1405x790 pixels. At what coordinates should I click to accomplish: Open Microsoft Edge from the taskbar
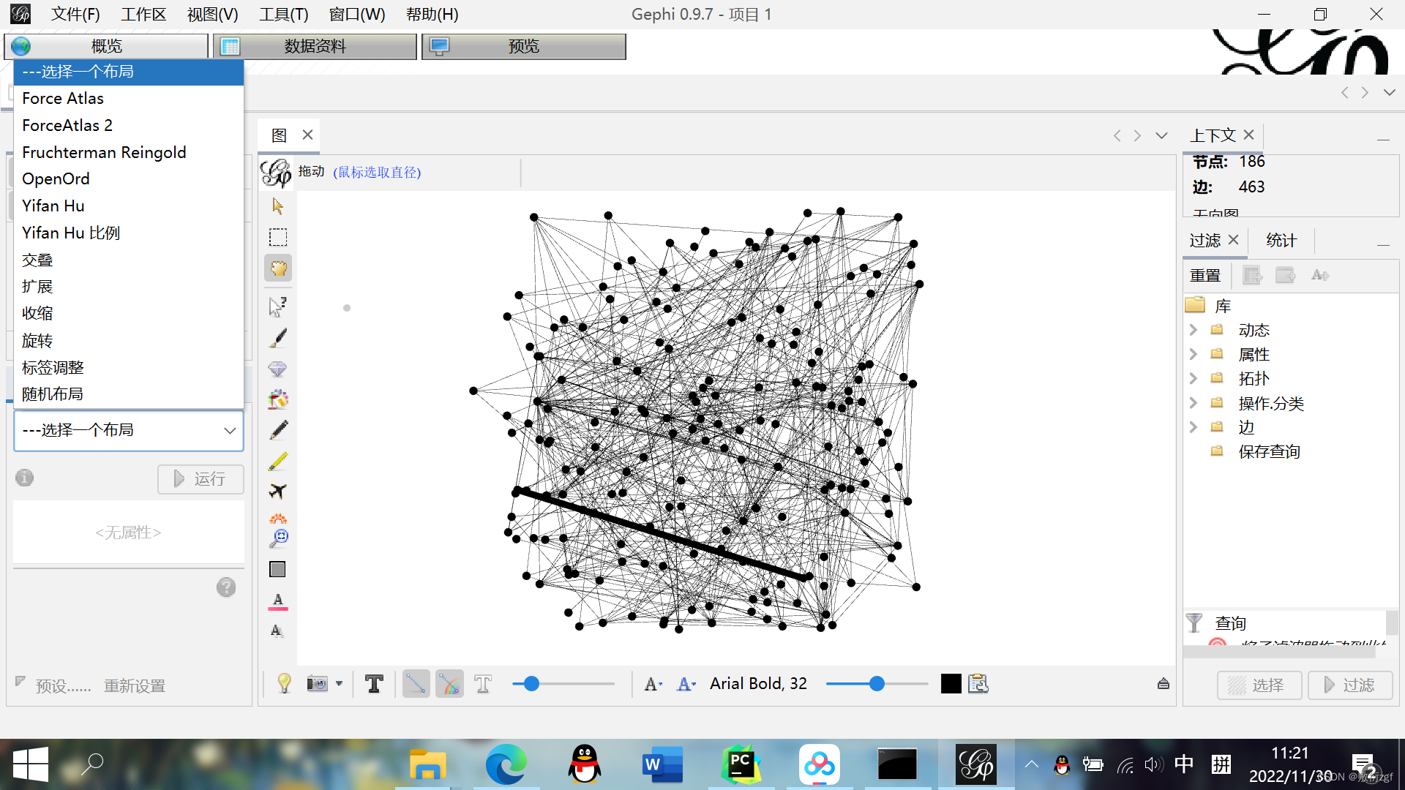point(506,764)
